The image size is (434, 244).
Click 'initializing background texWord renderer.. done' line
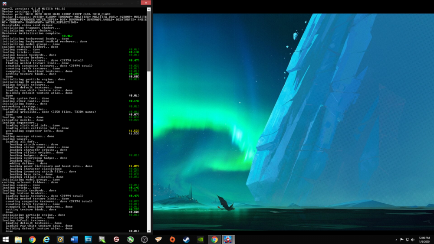[45, 42]
